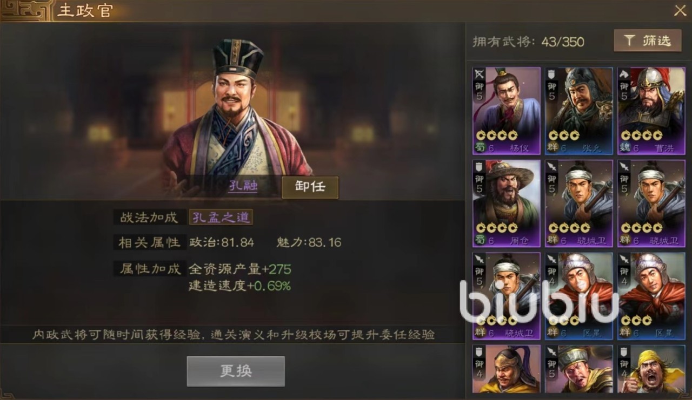This screenshot has width=692, height=400.
Task: Click the 更换 replace button
Action: 236,371
